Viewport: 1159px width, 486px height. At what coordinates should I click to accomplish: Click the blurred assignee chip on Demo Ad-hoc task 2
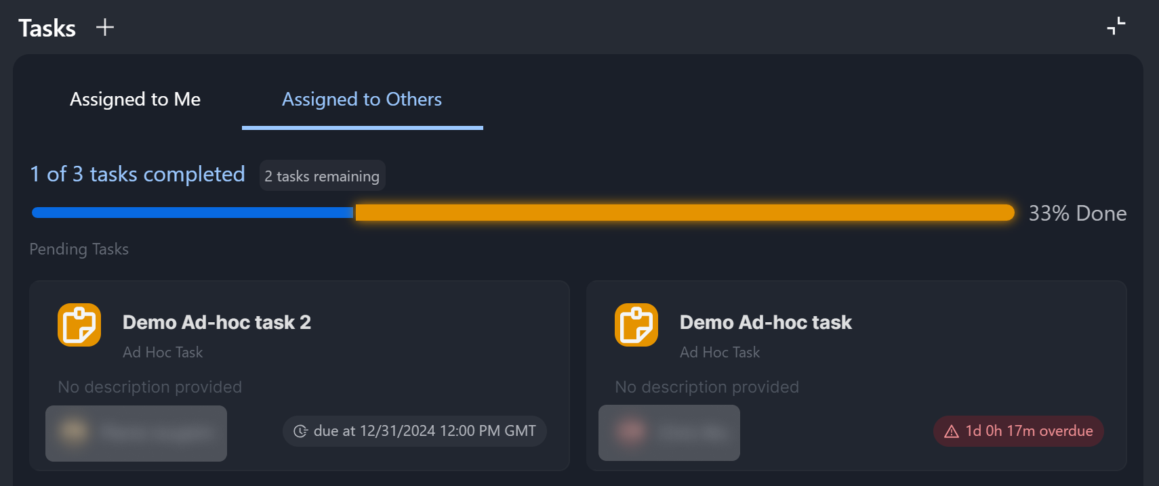click(136, 433)
